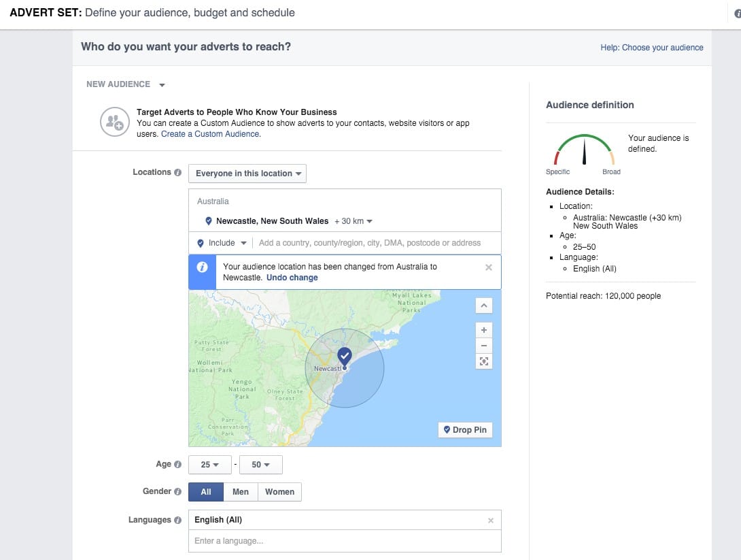Click Undo change link

[292, 278]
